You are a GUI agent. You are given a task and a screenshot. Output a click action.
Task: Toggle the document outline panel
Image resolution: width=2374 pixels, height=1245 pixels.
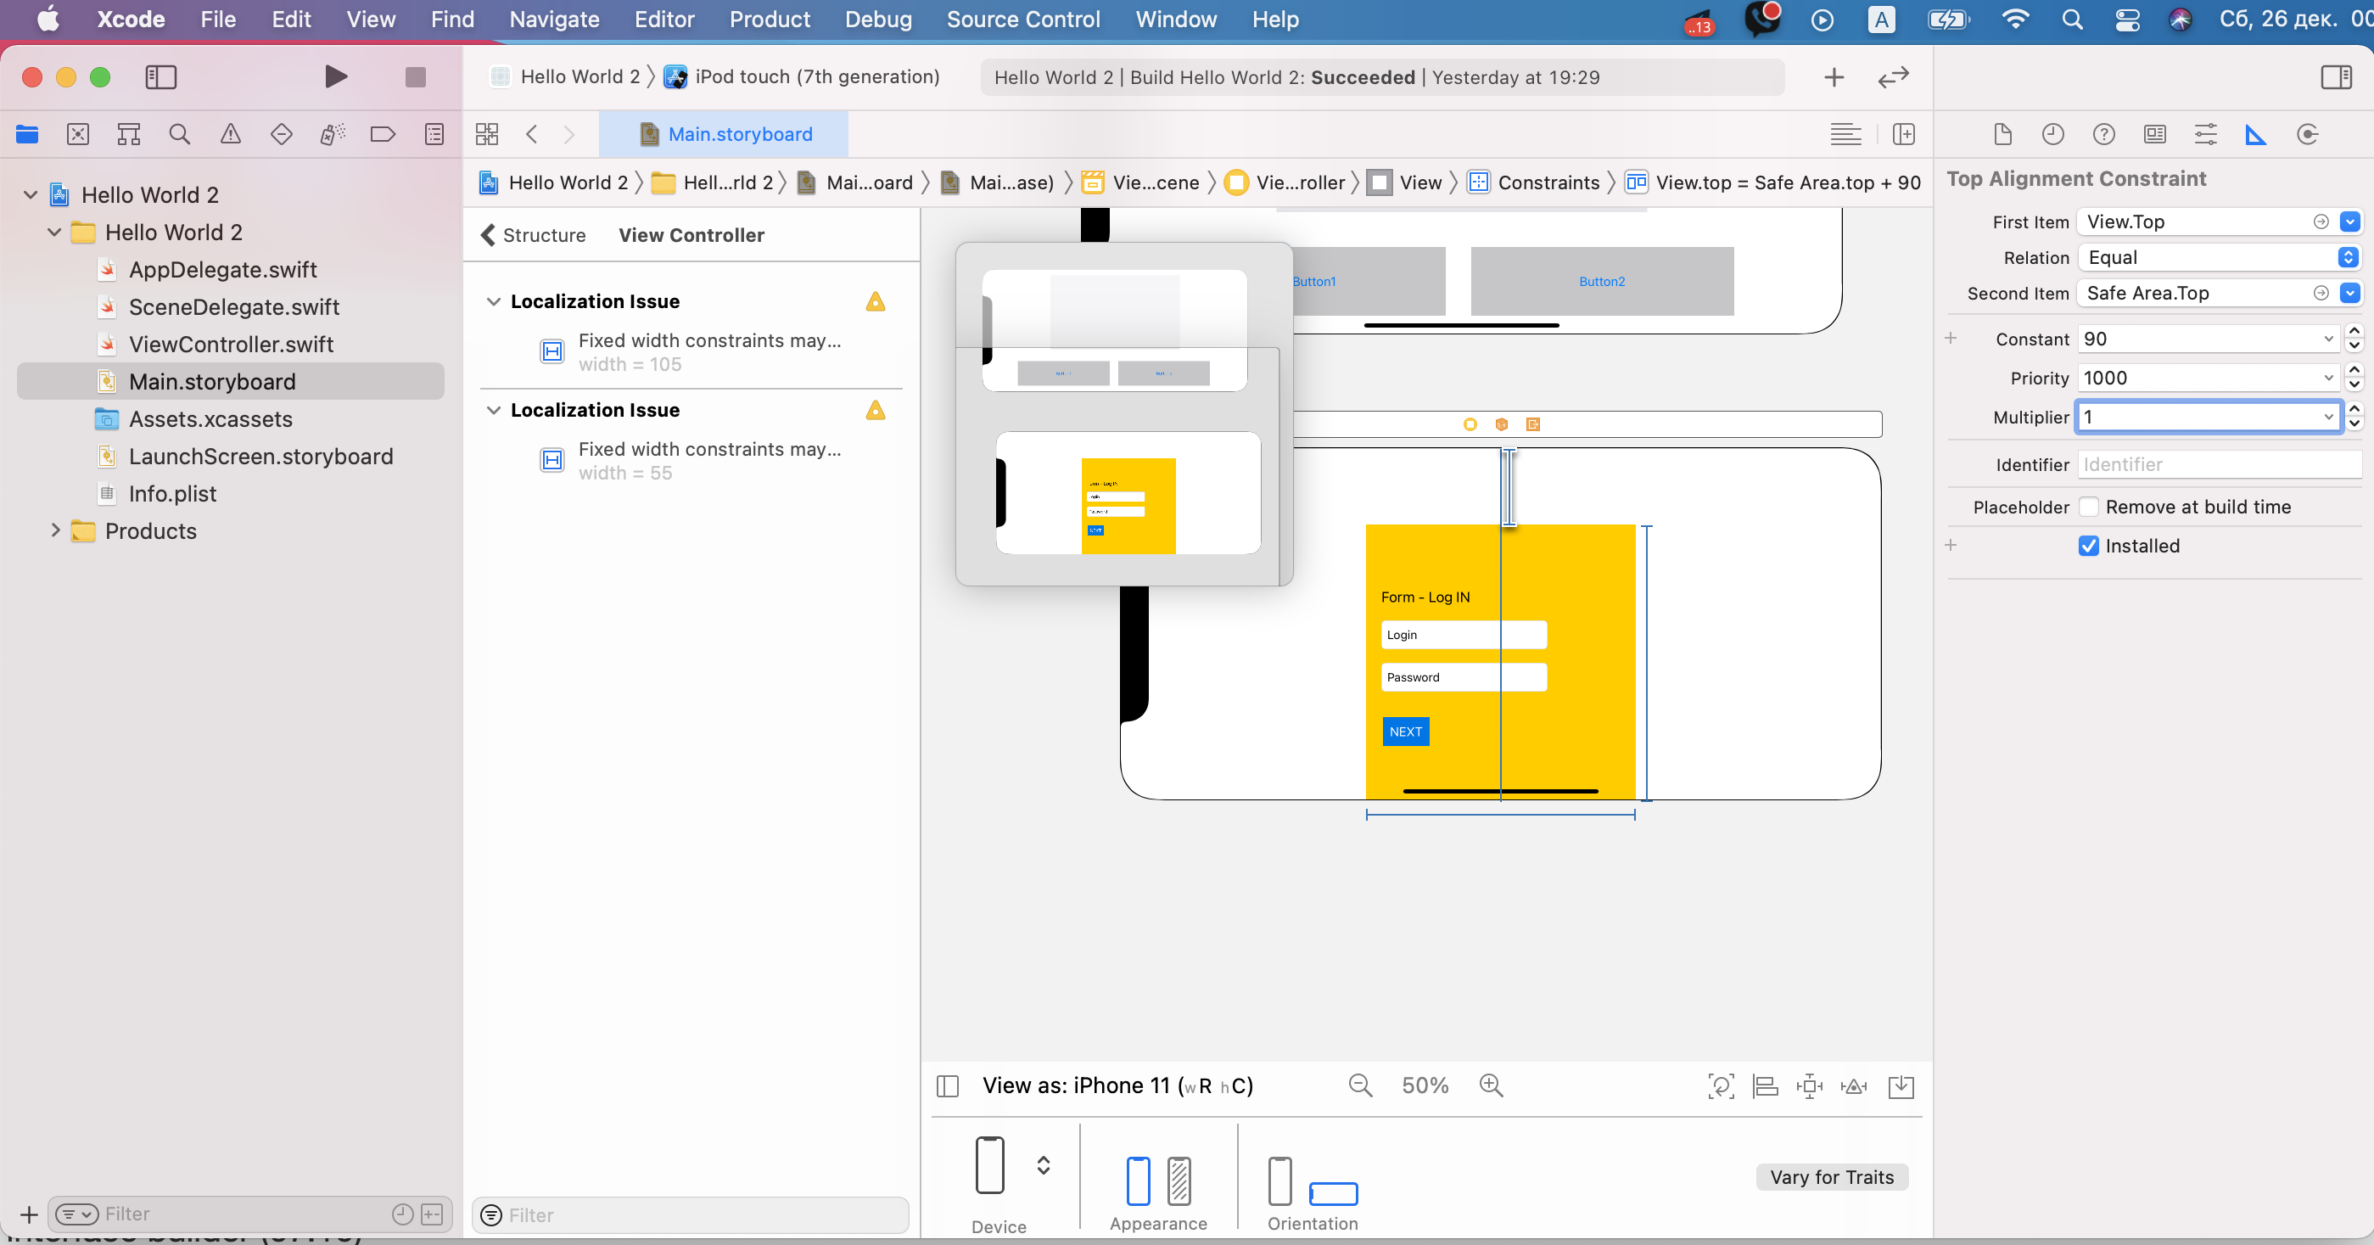948,1086
